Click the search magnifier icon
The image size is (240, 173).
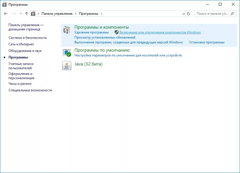click(232, 14)
